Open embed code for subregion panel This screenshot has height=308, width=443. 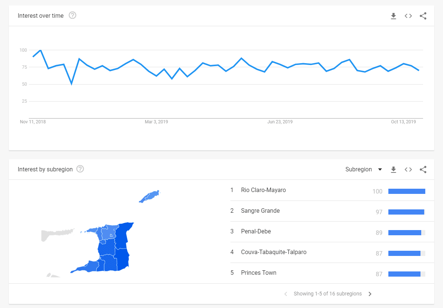408,170
